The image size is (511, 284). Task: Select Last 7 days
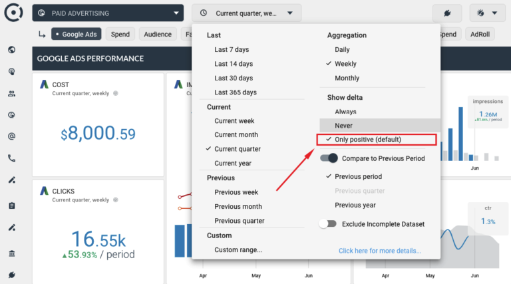(x=232, y=49)
